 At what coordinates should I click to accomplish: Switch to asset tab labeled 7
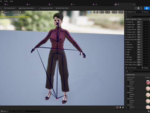50,4
